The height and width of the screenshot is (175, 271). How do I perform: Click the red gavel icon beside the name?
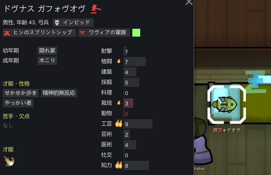pos(96,9)
